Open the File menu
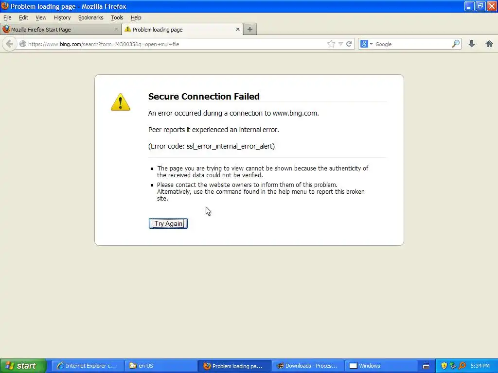 (7, 18)
